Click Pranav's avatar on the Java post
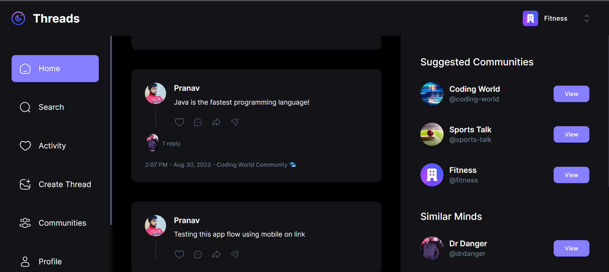The width and height of the screenshot is (609, 272). pyautogui.click(x=155, y=93)
